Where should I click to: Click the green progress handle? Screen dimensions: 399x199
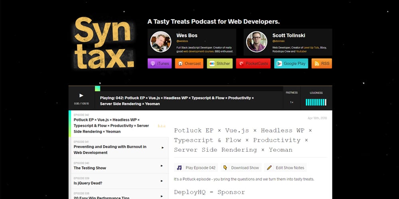(x=97, y=89)
